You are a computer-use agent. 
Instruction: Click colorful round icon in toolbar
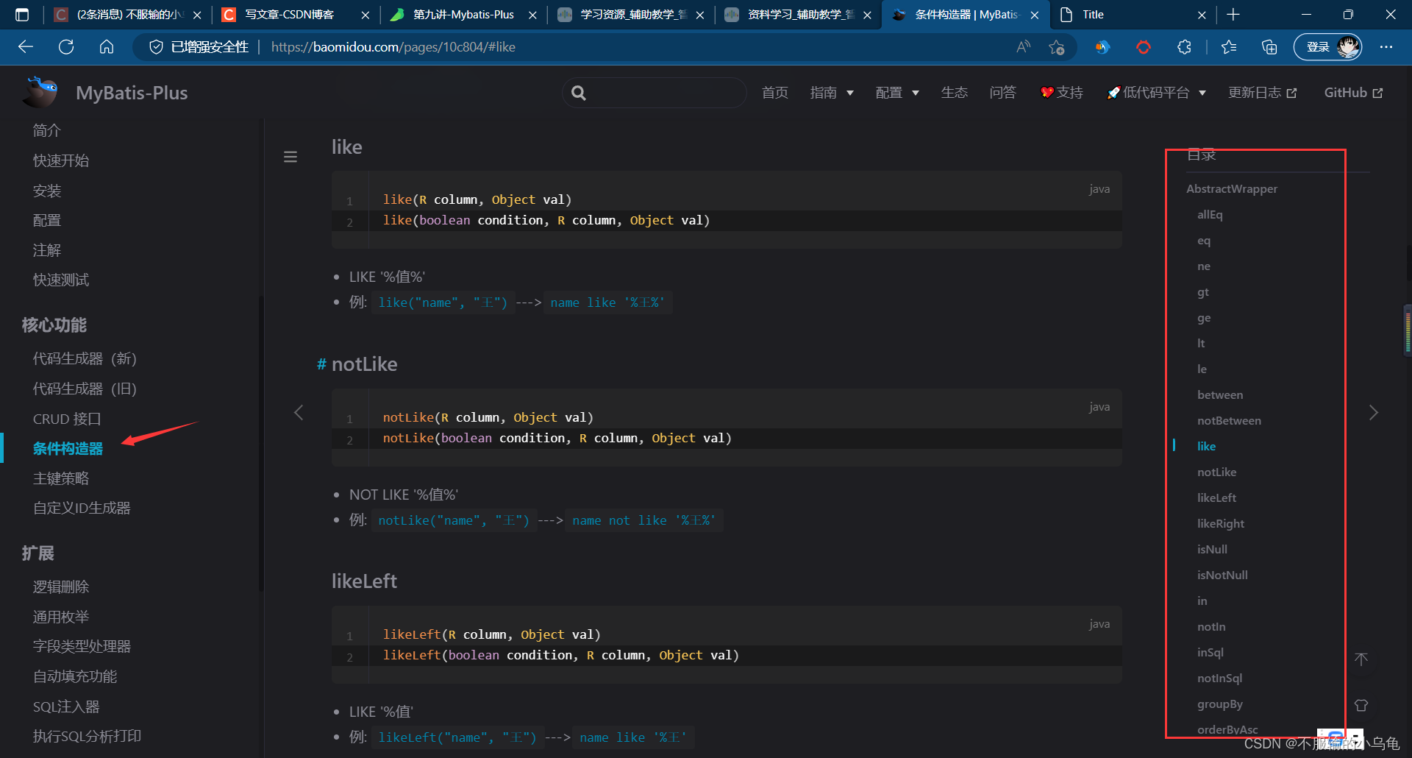(x=1102, y=47)
